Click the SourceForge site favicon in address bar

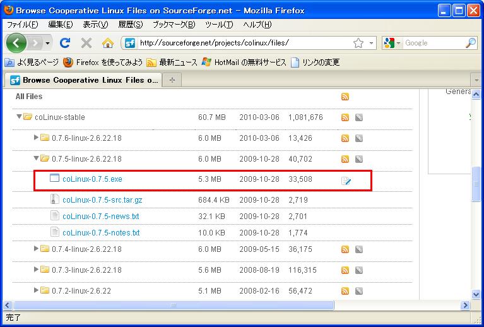(x=130, y=43)
